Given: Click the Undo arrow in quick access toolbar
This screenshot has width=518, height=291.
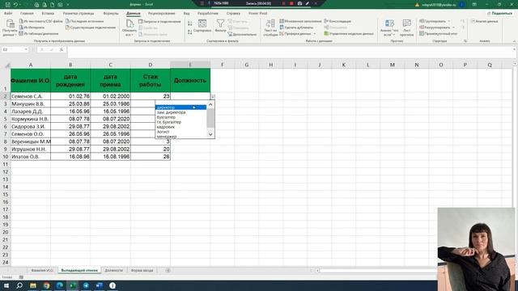Looking at the screenshot, I should (15, 5).
